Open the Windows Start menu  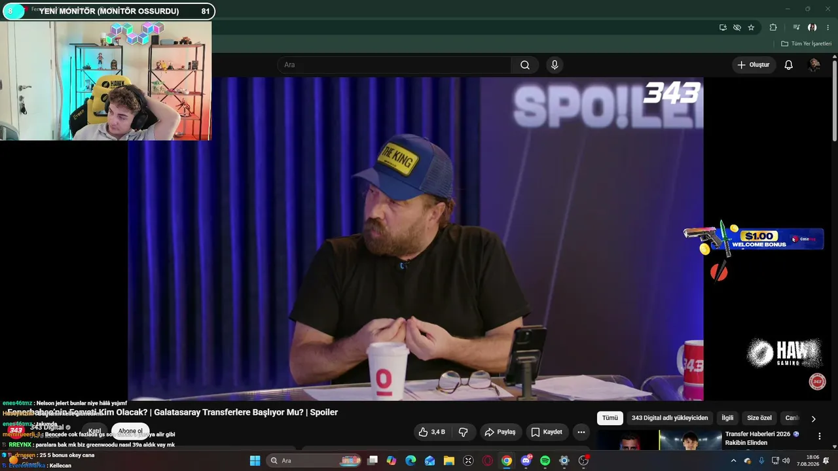pos(255,461)
